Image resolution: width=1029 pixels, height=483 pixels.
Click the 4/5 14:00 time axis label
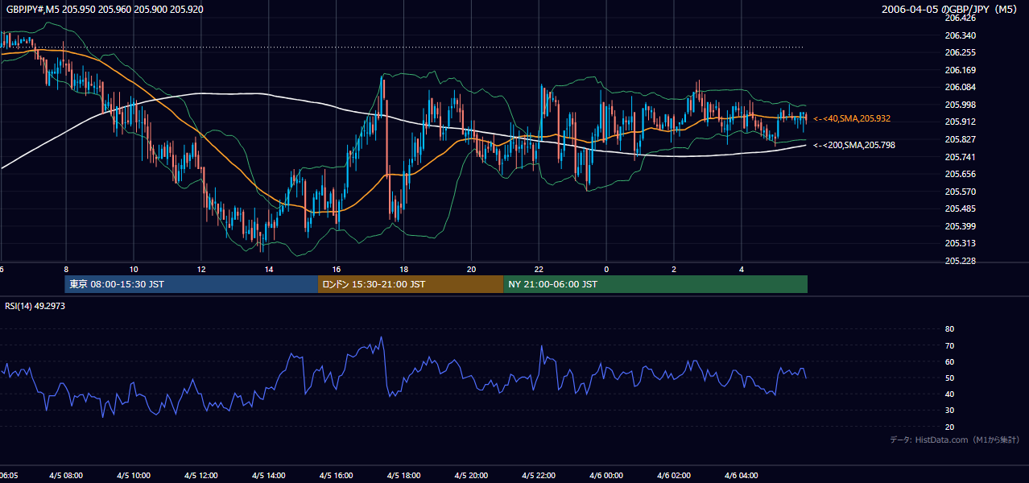(268, 476)
